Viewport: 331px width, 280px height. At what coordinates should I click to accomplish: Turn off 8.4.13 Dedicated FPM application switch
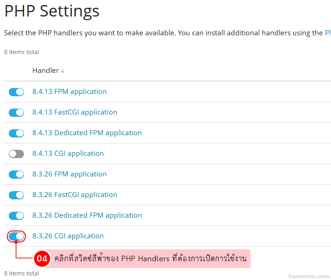16,133
